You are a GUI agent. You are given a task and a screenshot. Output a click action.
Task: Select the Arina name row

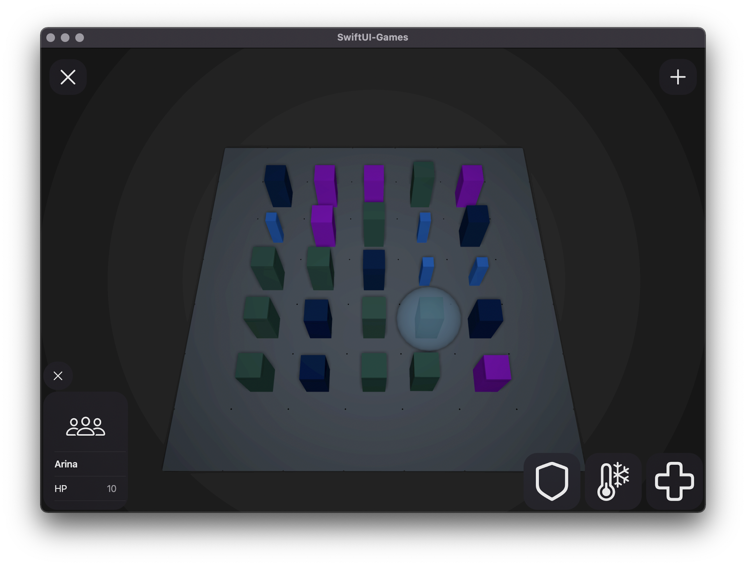pyautogui.click(x=85, y=464)
